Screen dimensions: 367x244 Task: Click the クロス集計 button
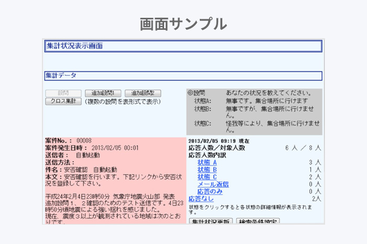click(x=63, y=101)
